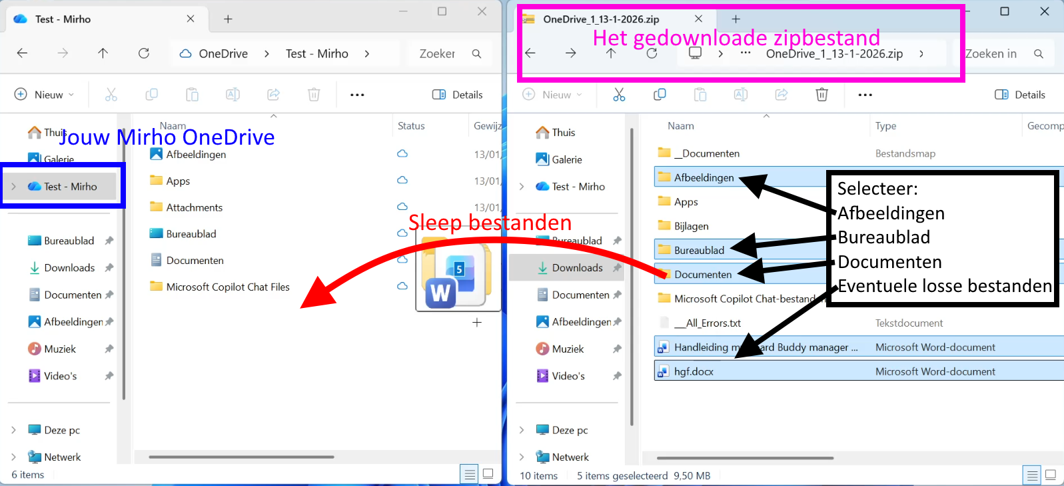Click the Cut icon in zip window toolbar

tap(619, 95)
